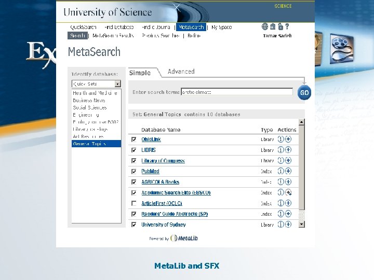Open help via the question mark icon

pos(287,26)
